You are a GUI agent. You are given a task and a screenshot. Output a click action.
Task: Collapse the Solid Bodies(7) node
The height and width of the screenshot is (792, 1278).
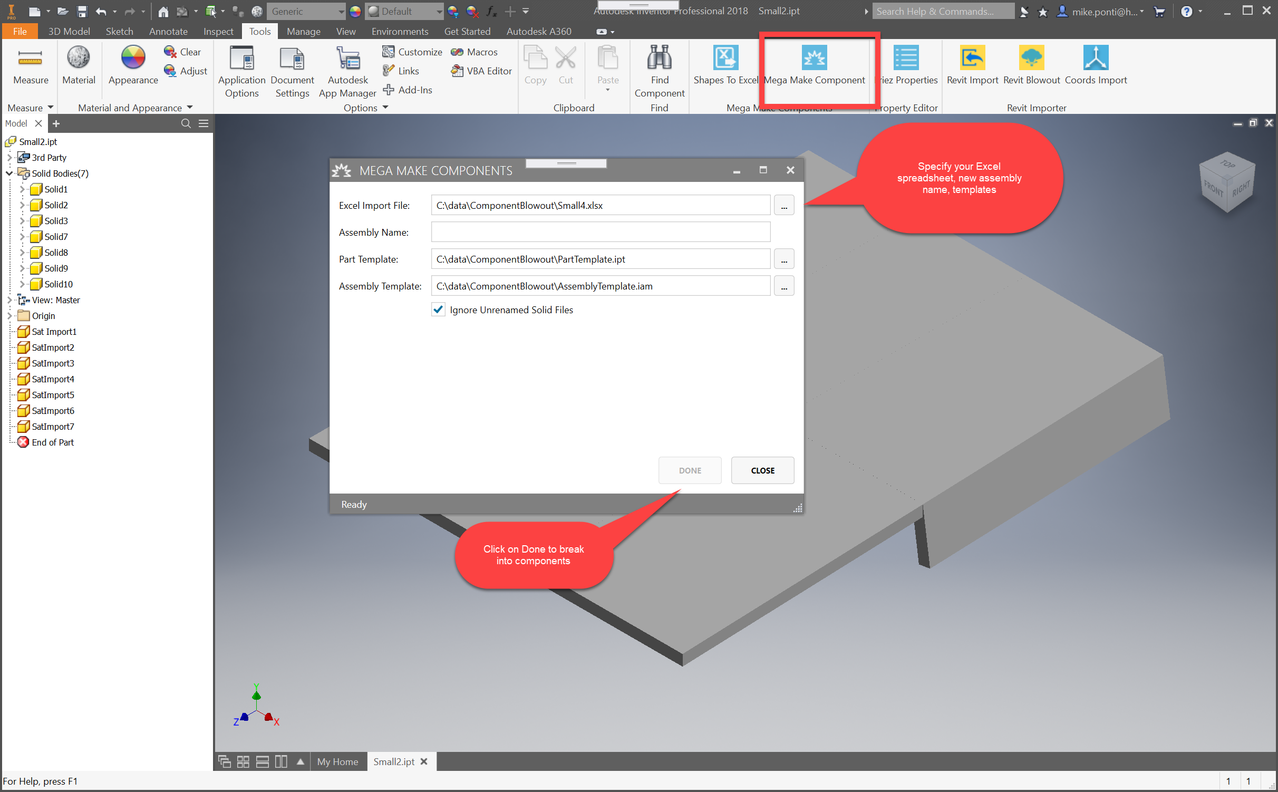(x=9, y=173)
